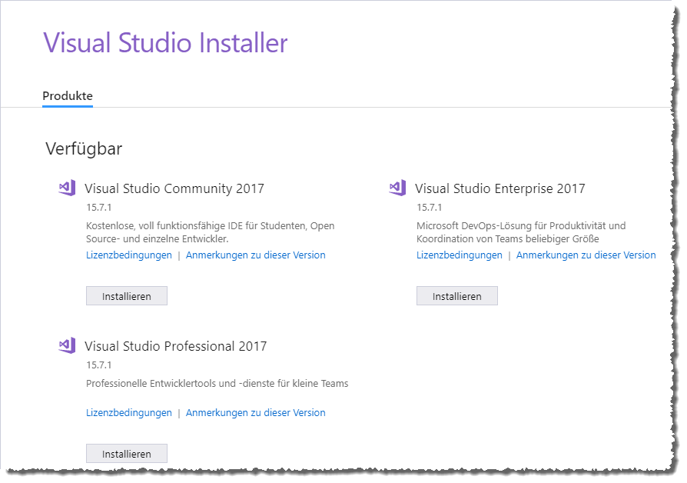Install Visual Studio Community 2017
687x483 pixels.
[126, 295]
